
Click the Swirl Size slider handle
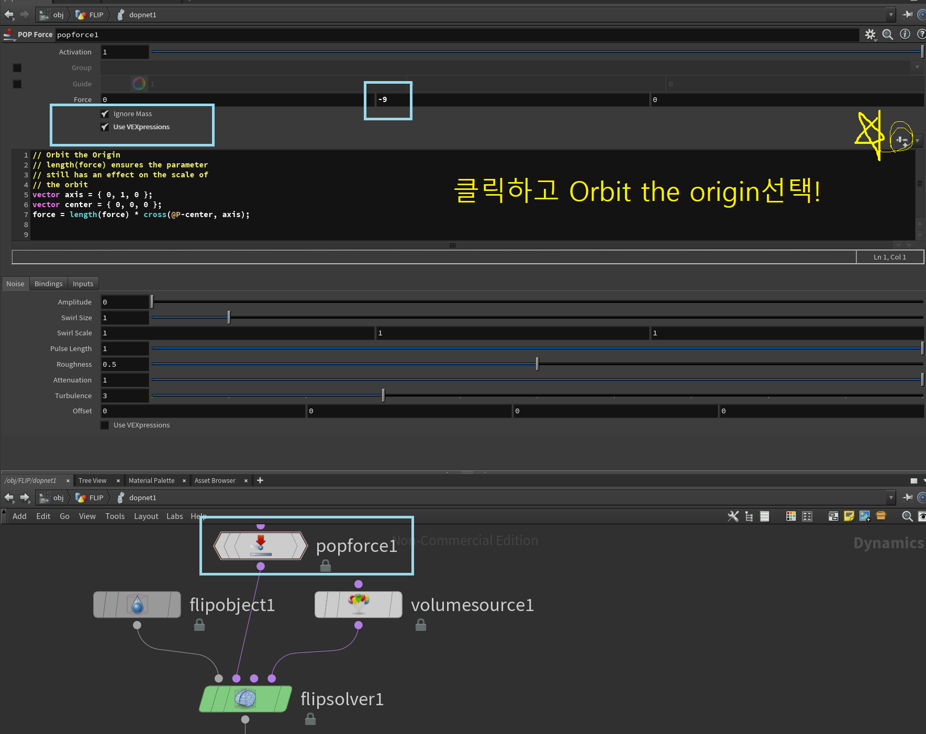pyautogui.click(x=229, y=318)
